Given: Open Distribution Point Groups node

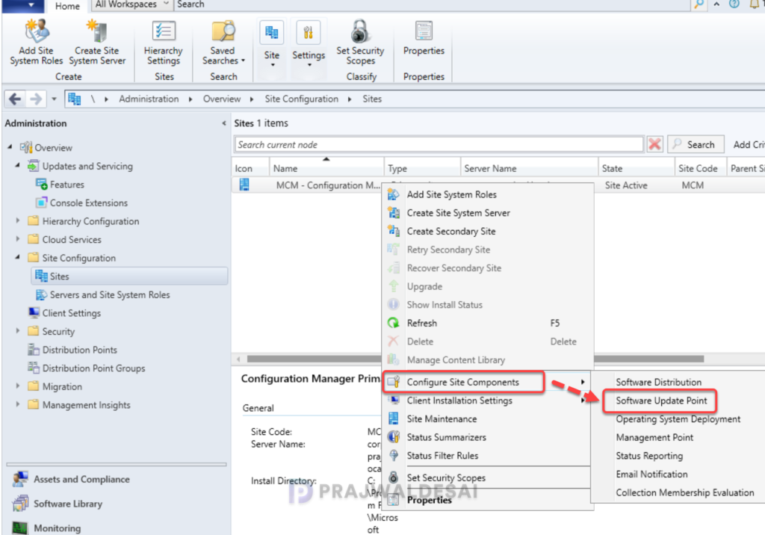Looking at the screenshot, I should click(93, 368).
